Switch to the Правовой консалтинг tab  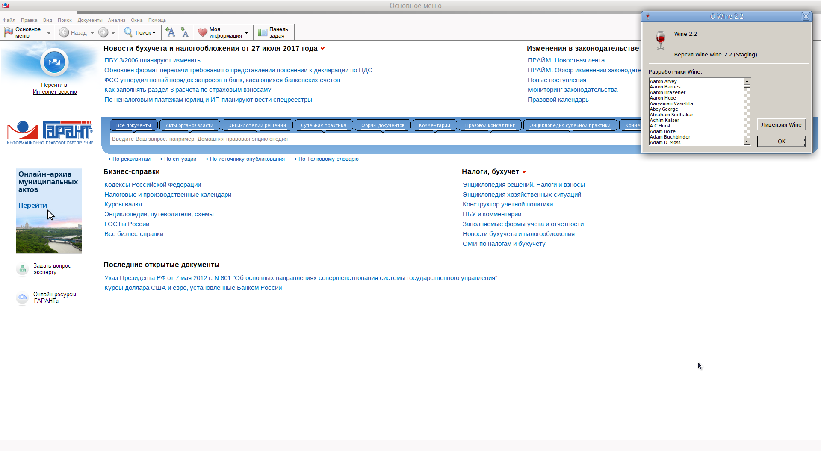pos(490,125)
